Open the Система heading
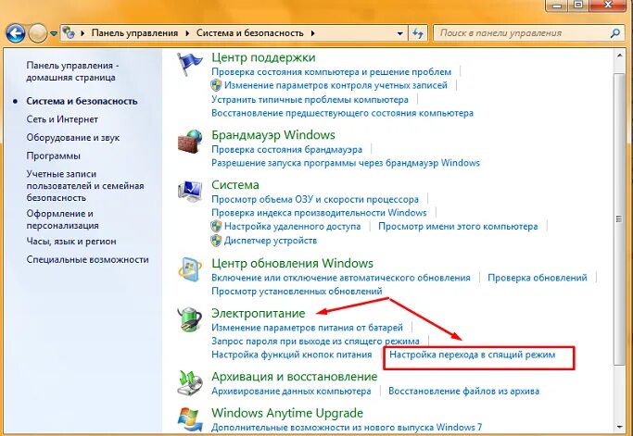The width and height of the screenshot is (633, 436). (235, 185)
